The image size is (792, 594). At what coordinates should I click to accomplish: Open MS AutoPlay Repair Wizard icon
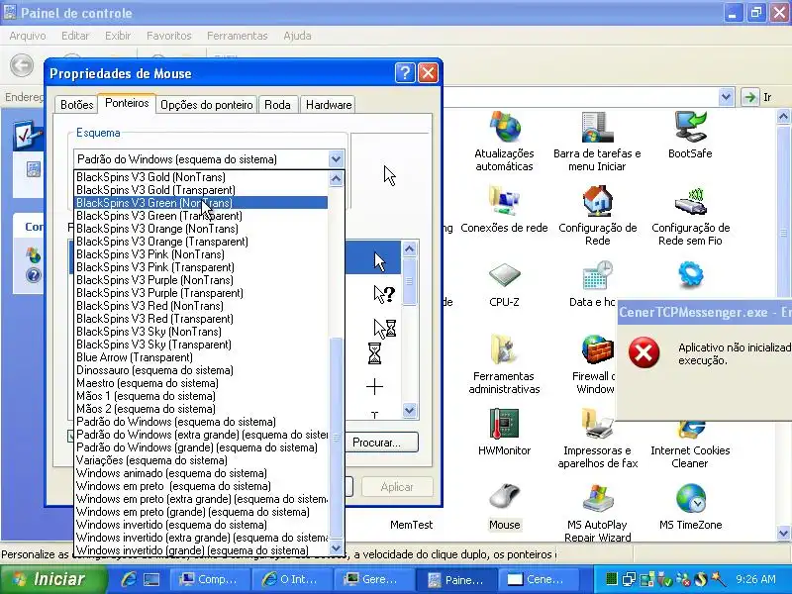[597, 498]
